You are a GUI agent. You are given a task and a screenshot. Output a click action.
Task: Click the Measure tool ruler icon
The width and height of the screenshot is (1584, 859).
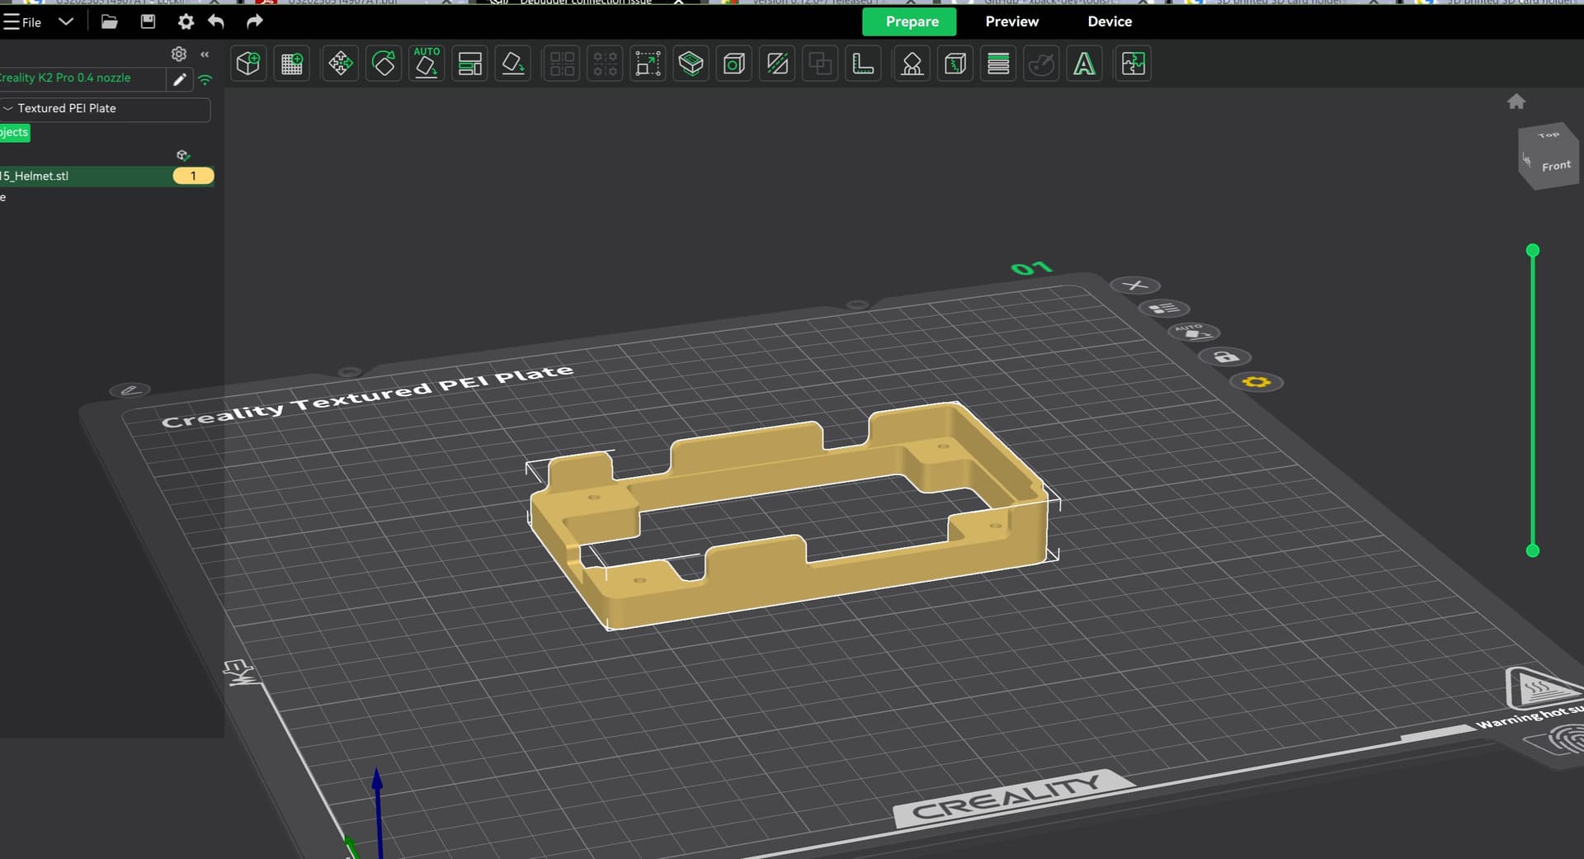point(863,64)
